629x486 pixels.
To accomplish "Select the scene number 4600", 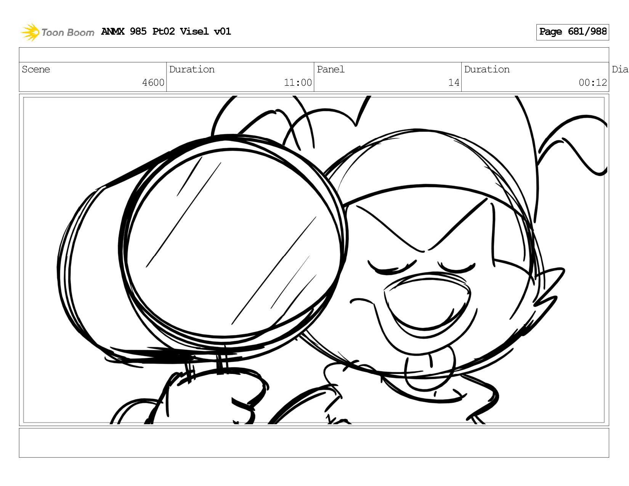I will (x=153, y=83).
